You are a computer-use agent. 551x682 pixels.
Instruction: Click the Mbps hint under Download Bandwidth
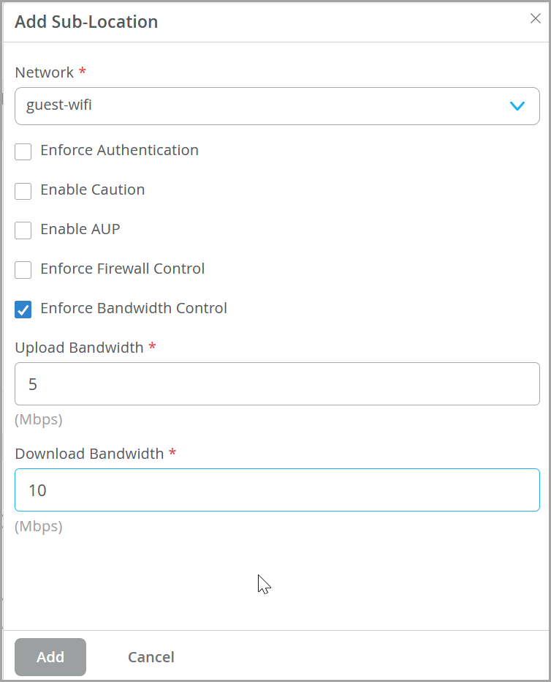click(x=39, y=526)
